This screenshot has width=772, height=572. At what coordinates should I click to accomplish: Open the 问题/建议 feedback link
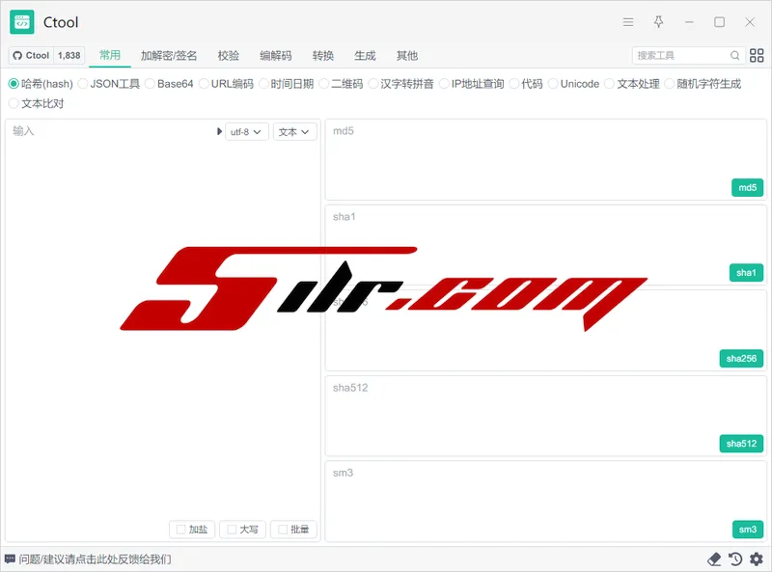pyautogui.click(x=95, y=559)
